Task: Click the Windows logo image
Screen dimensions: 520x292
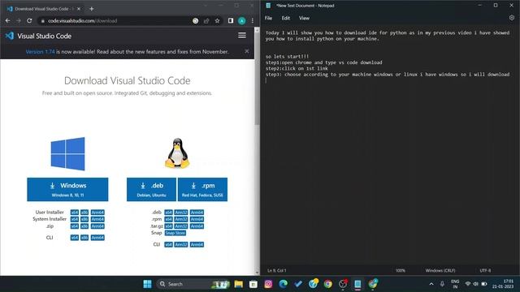Action: (67, 153)
